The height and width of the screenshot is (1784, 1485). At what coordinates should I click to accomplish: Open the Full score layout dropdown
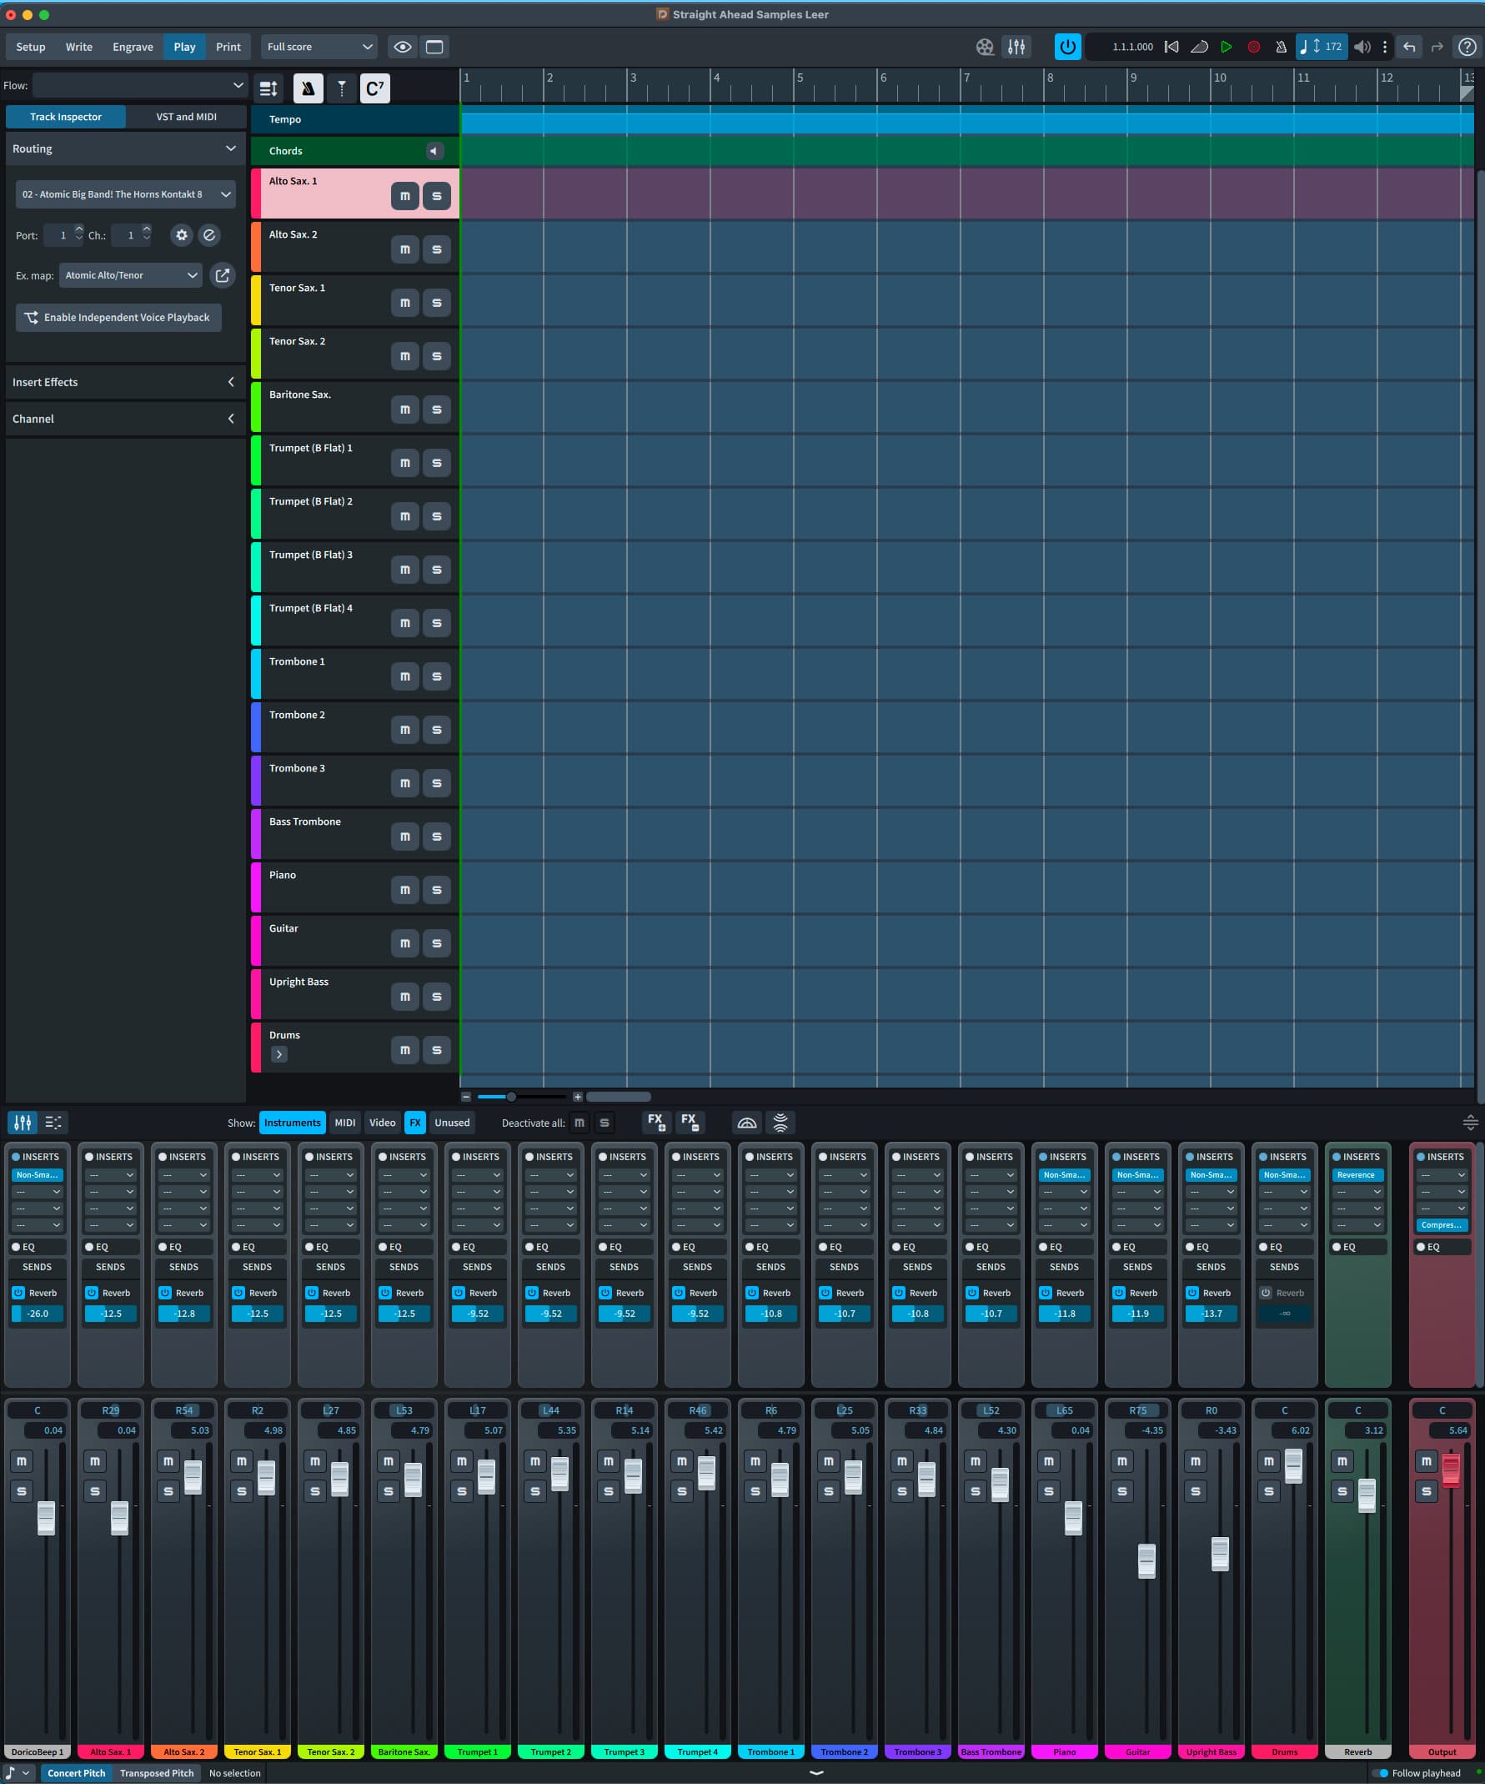click(319, 47)
